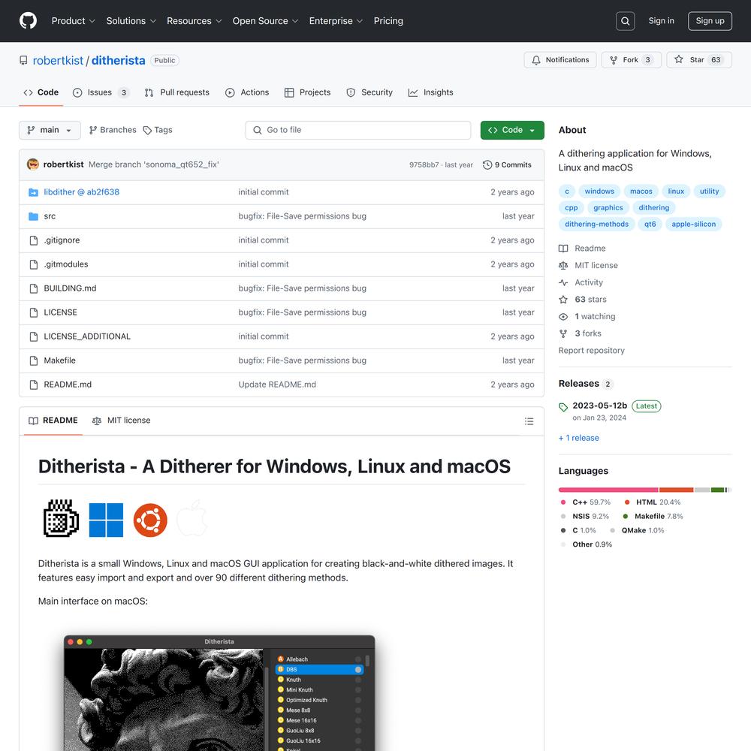View the 63 stars list
The height and width of the screenshot is (751, 751).
583,300
